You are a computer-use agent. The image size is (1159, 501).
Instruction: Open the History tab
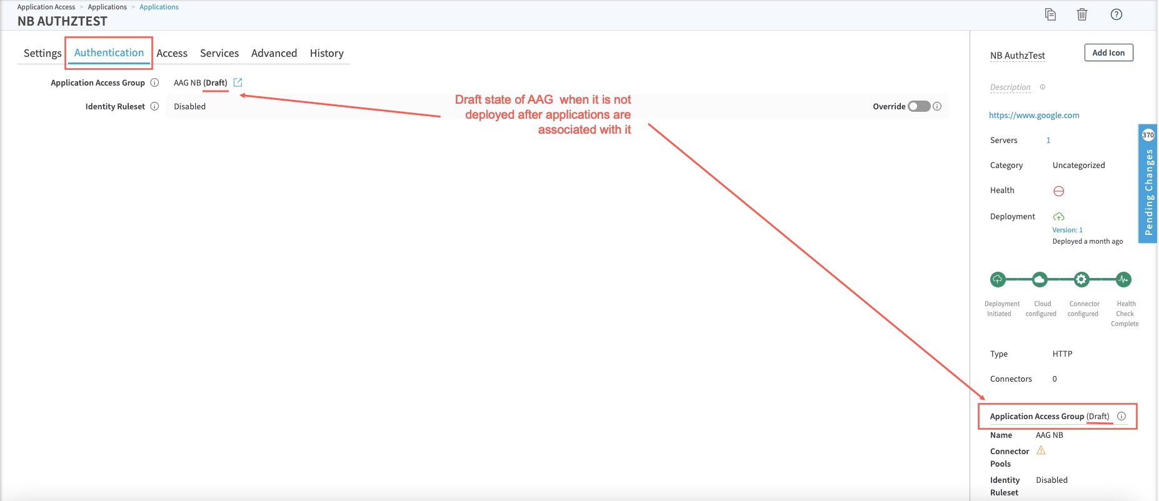pyautogui.click(x=326, y=53)
